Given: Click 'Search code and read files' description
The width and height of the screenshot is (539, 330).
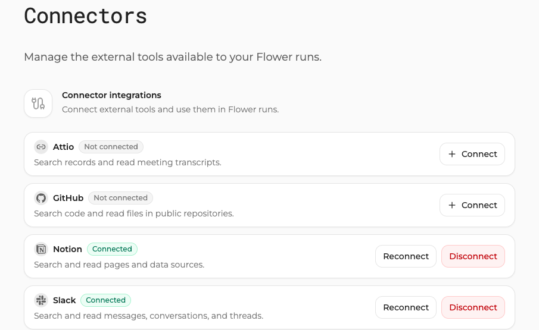Looking at the screenshot, I should click(134, 213).
